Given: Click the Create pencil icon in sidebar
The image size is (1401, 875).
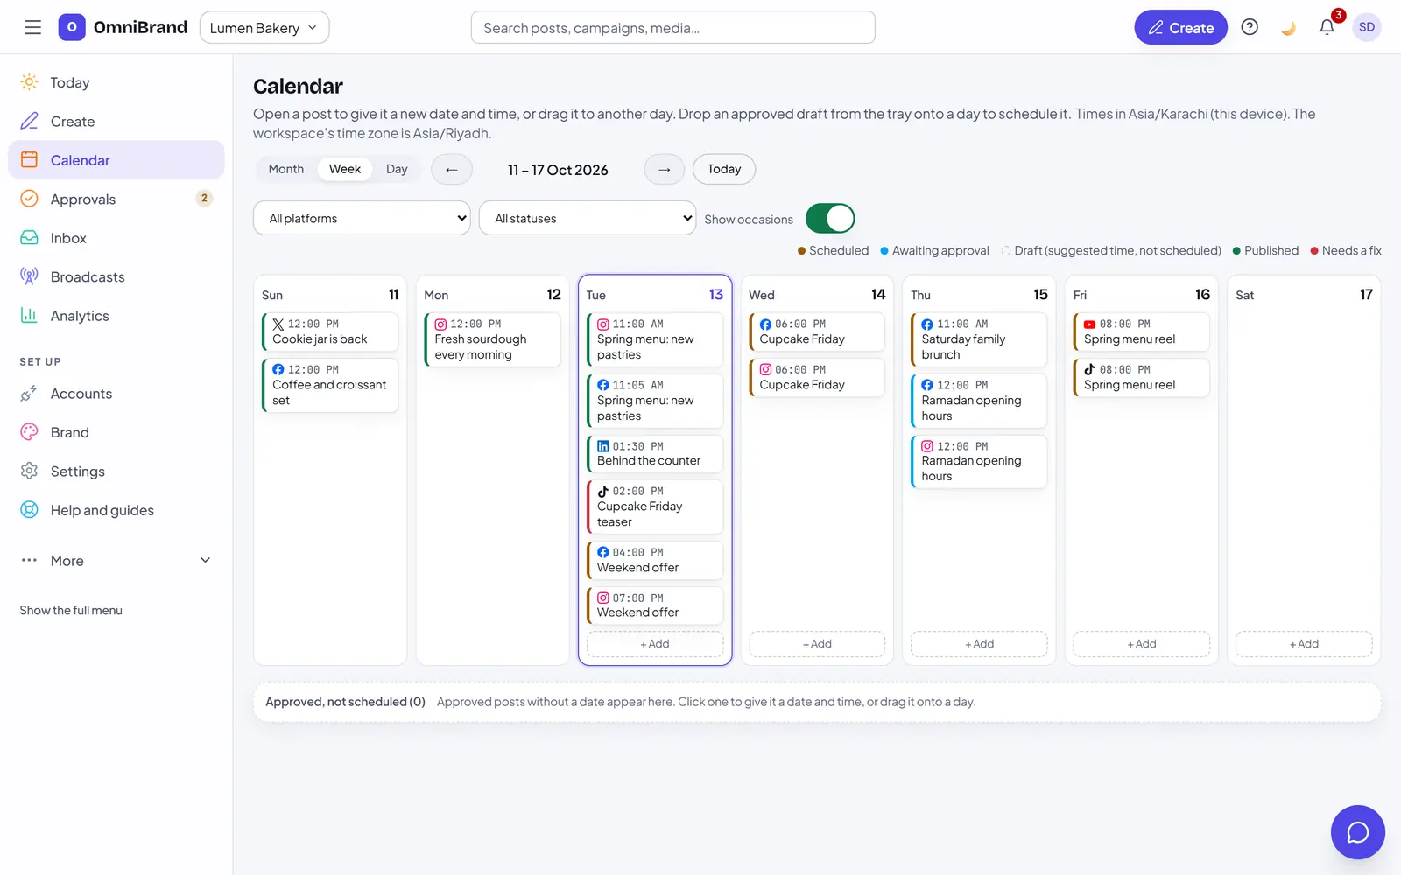Looking at the screenshot, I should coord(29,121).
